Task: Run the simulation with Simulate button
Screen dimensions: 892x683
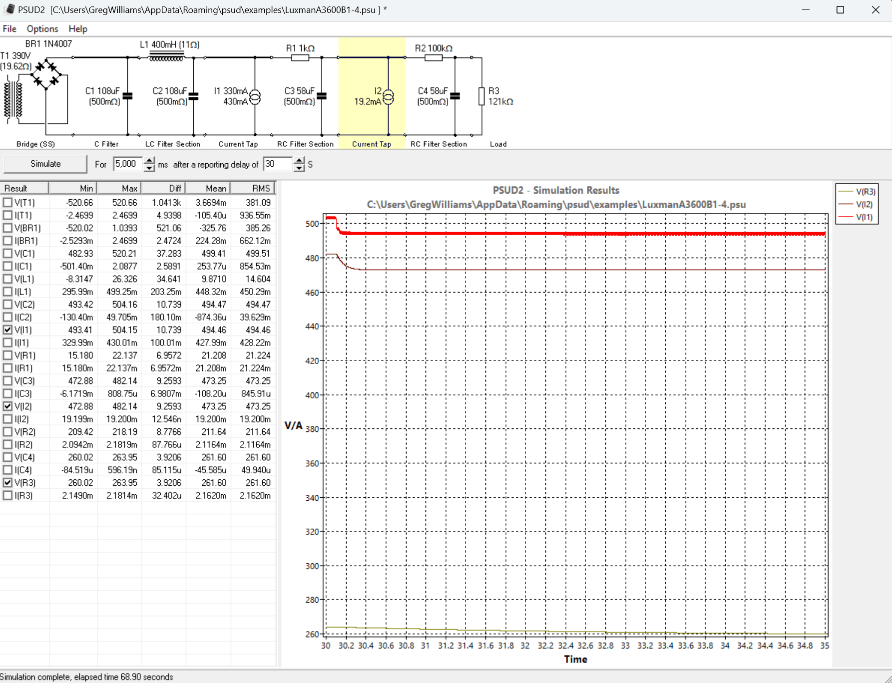Action: click(x=45, y=164)
